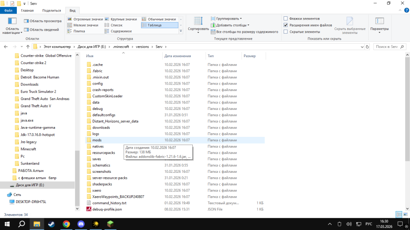Image resolution: width=410 pixels, height=230 pixels.
Task: Open Add columns (Добавить столбцы) dropdown
Action: tap(230, 25)
